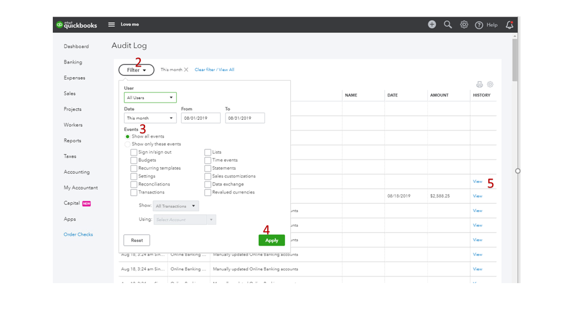Click the Clear filter / View All link
The height and width of the screenshot is (319, 568).
[x=214, y=70]
